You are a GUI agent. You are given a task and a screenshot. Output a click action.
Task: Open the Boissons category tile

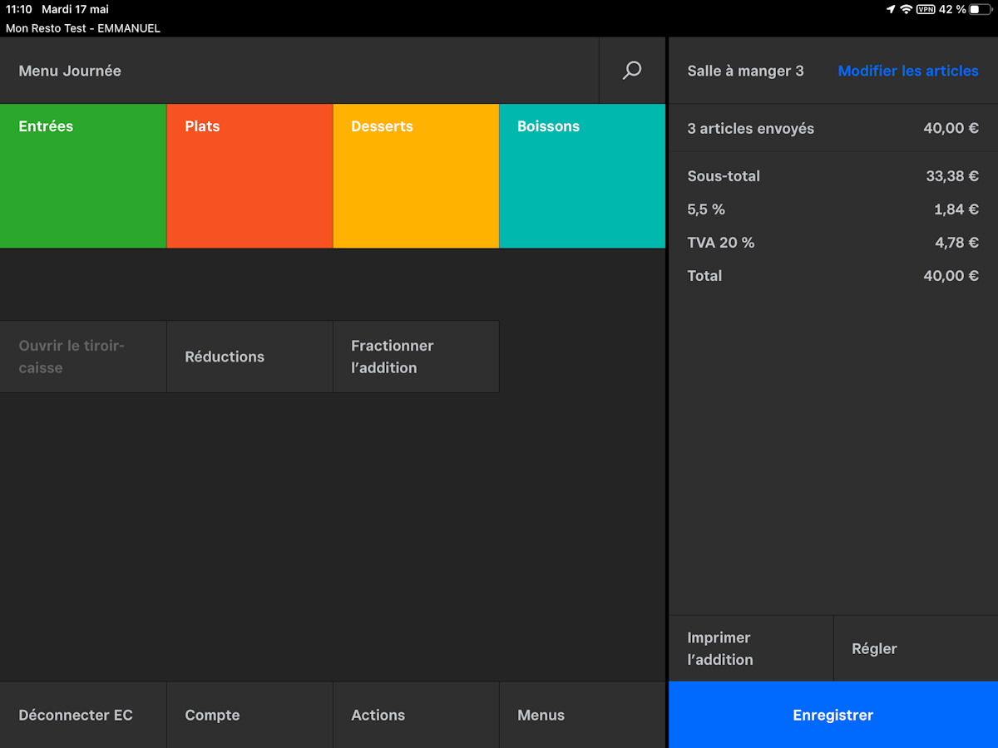coord(582,176)
